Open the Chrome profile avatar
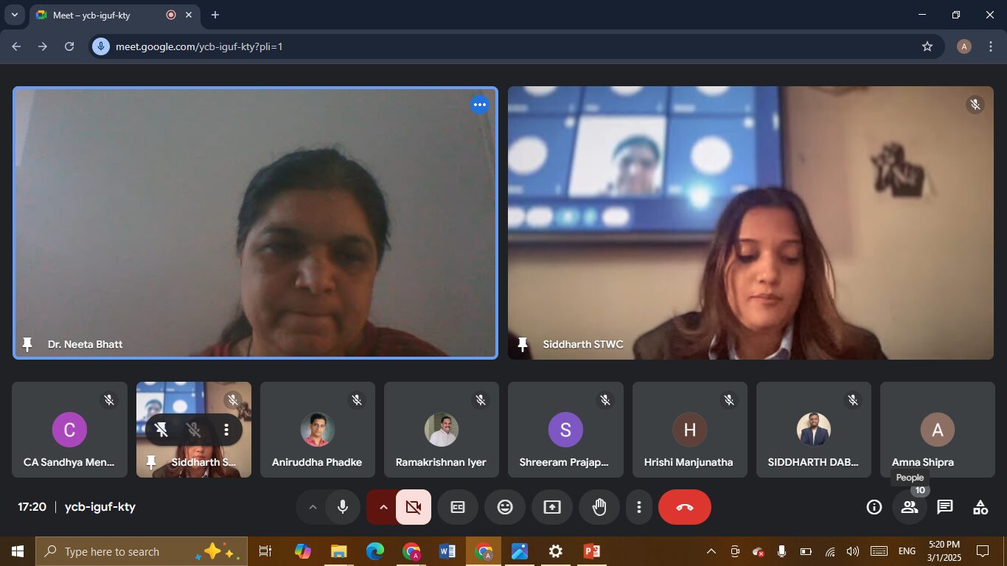 [x=964, y=46]
